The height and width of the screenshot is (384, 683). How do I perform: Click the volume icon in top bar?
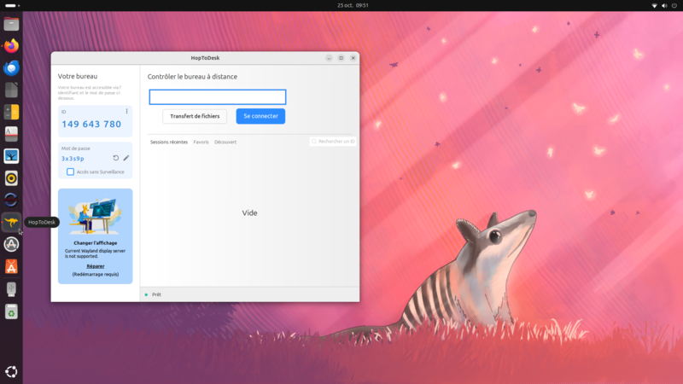pyautogui.click(x=664, y=6)
